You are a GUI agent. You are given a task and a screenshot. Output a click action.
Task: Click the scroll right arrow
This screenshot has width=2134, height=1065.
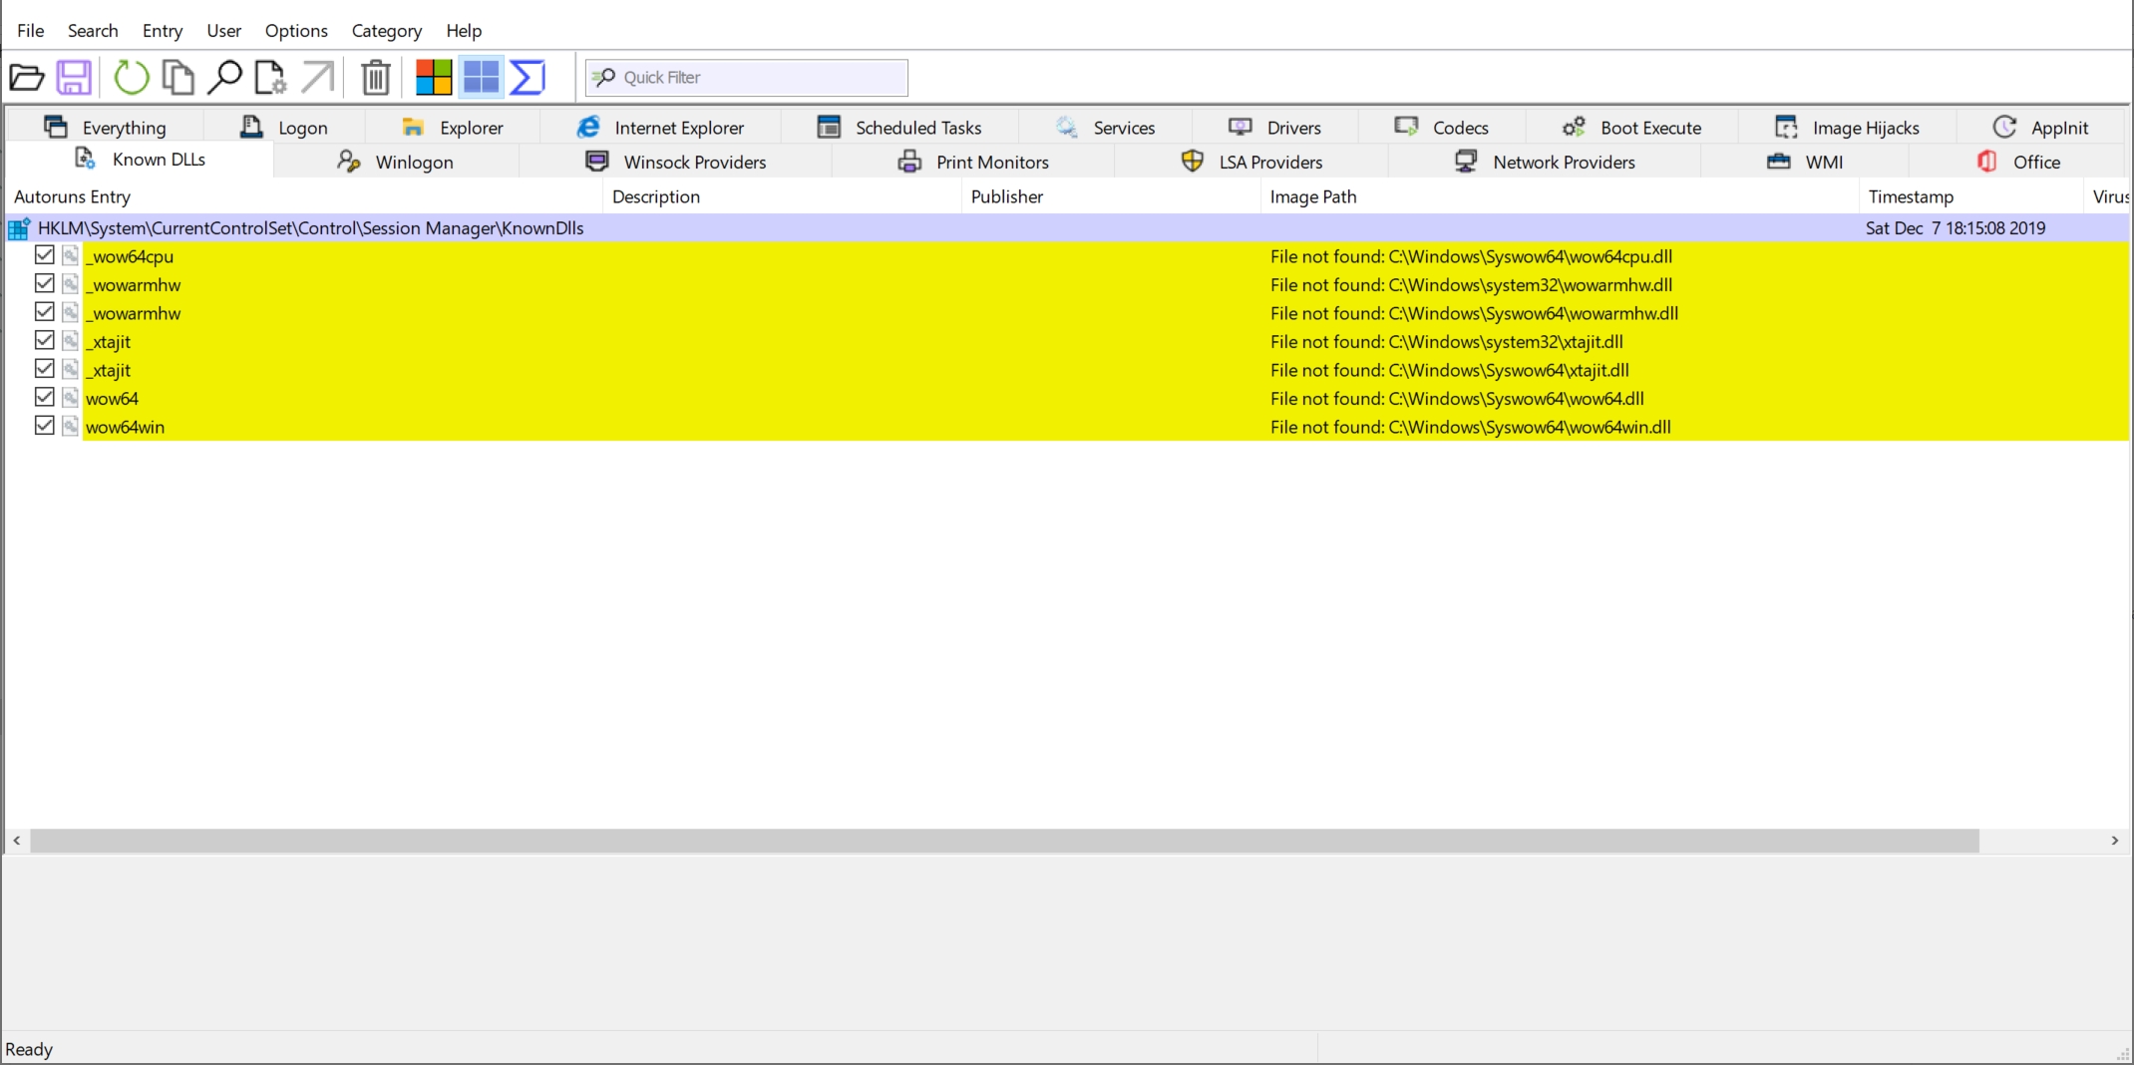click(2115, 841)
